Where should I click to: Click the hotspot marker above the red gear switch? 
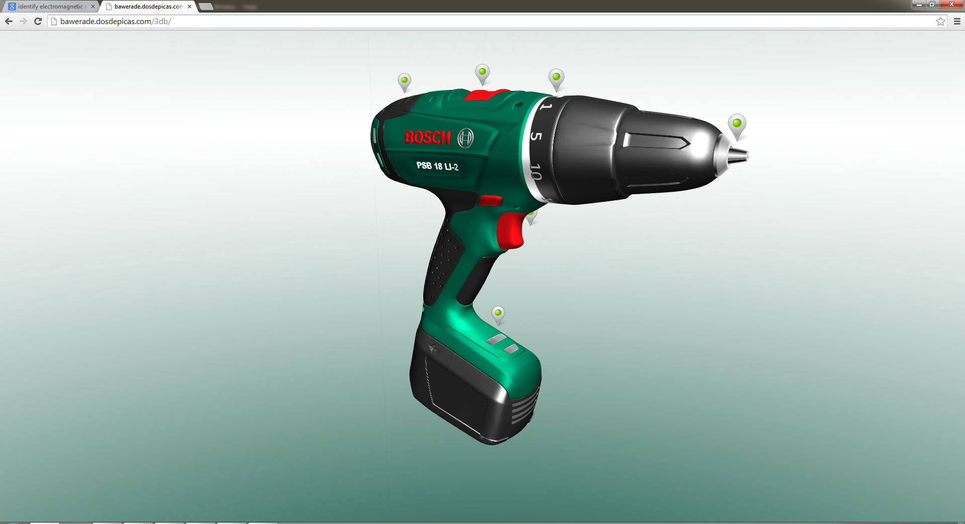[482, 73]
